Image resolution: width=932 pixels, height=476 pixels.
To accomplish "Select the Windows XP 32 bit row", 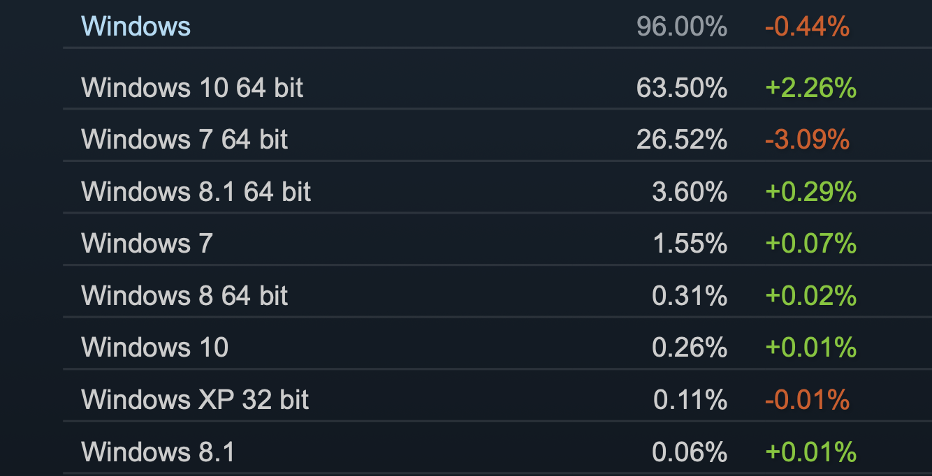I will (497, 399).
